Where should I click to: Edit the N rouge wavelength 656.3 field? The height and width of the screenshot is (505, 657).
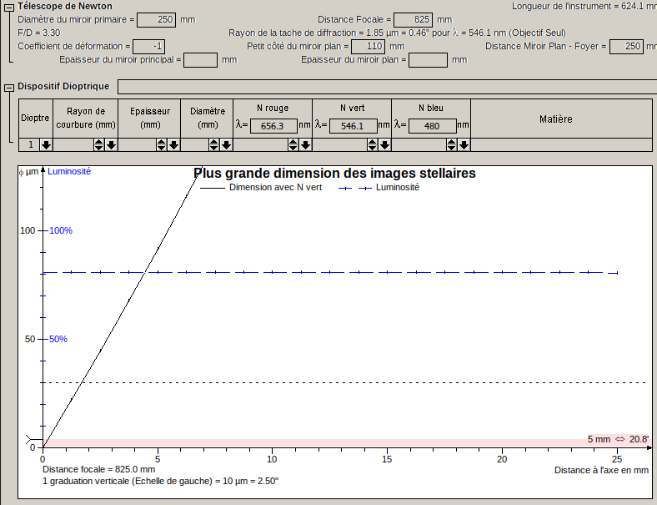pyautogui.click(x=274, y=126)
